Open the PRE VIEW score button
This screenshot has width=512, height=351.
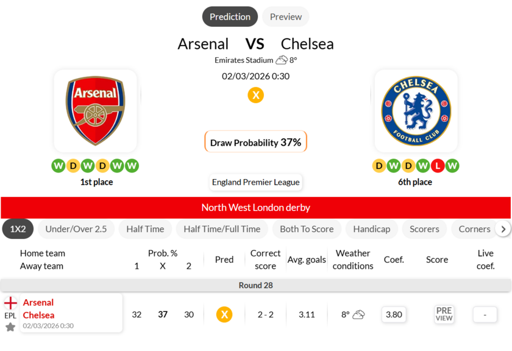pyautogui.click(x=444, y=314)
